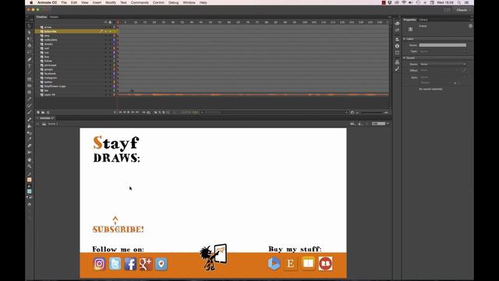Play the timeline animation
This screenshot has height=281, width=499.
click(129, 112)
